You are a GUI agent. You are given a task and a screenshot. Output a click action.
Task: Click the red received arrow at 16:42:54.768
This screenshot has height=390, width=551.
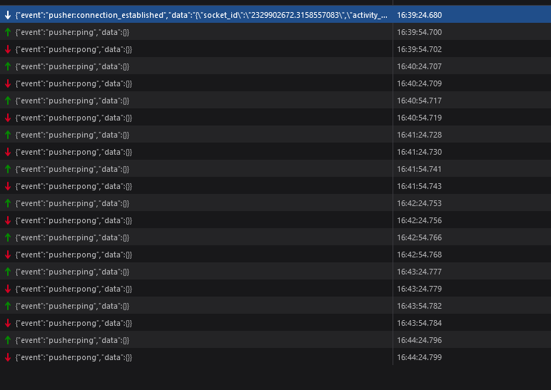[8, 255]
